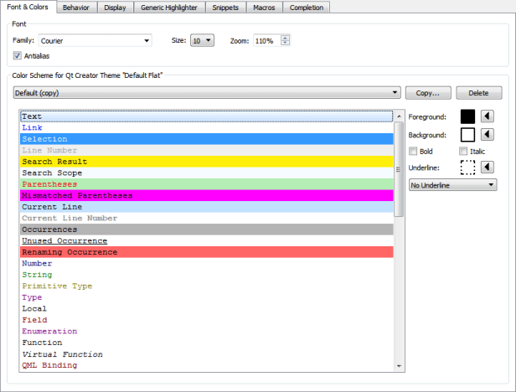Screen dimensions: 516x392
Task: Click the Copy... button
Action: tap(428, 93)
